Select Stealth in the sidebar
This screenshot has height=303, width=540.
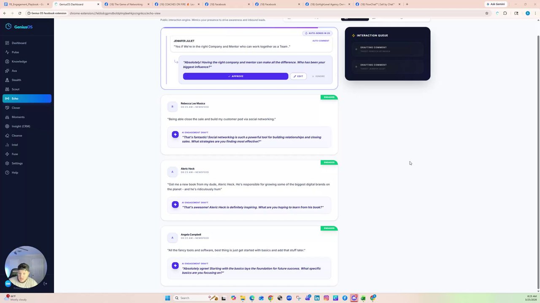27,80
